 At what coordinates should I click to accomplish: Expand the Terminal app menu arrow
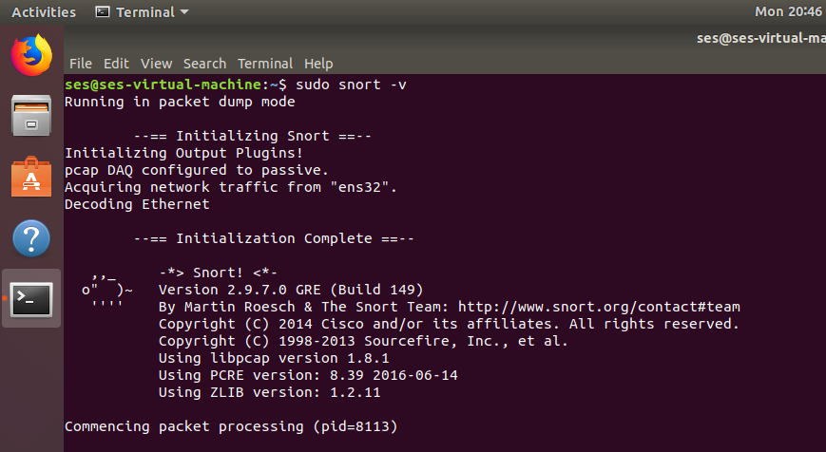click(183, 11)
